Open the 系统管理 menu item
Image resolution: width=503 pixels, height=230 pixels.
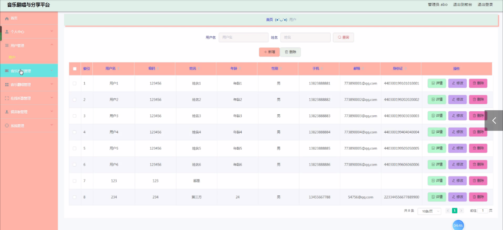pos(29,126)
